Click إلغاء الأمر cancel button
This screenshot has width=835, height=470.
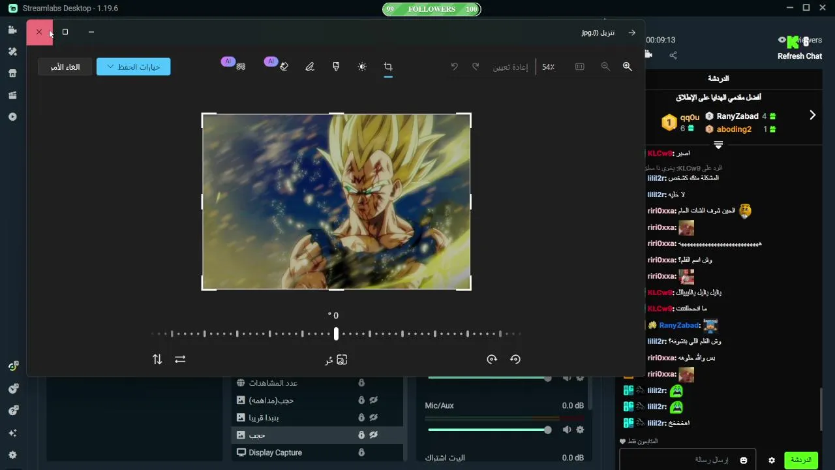(65, 67)
